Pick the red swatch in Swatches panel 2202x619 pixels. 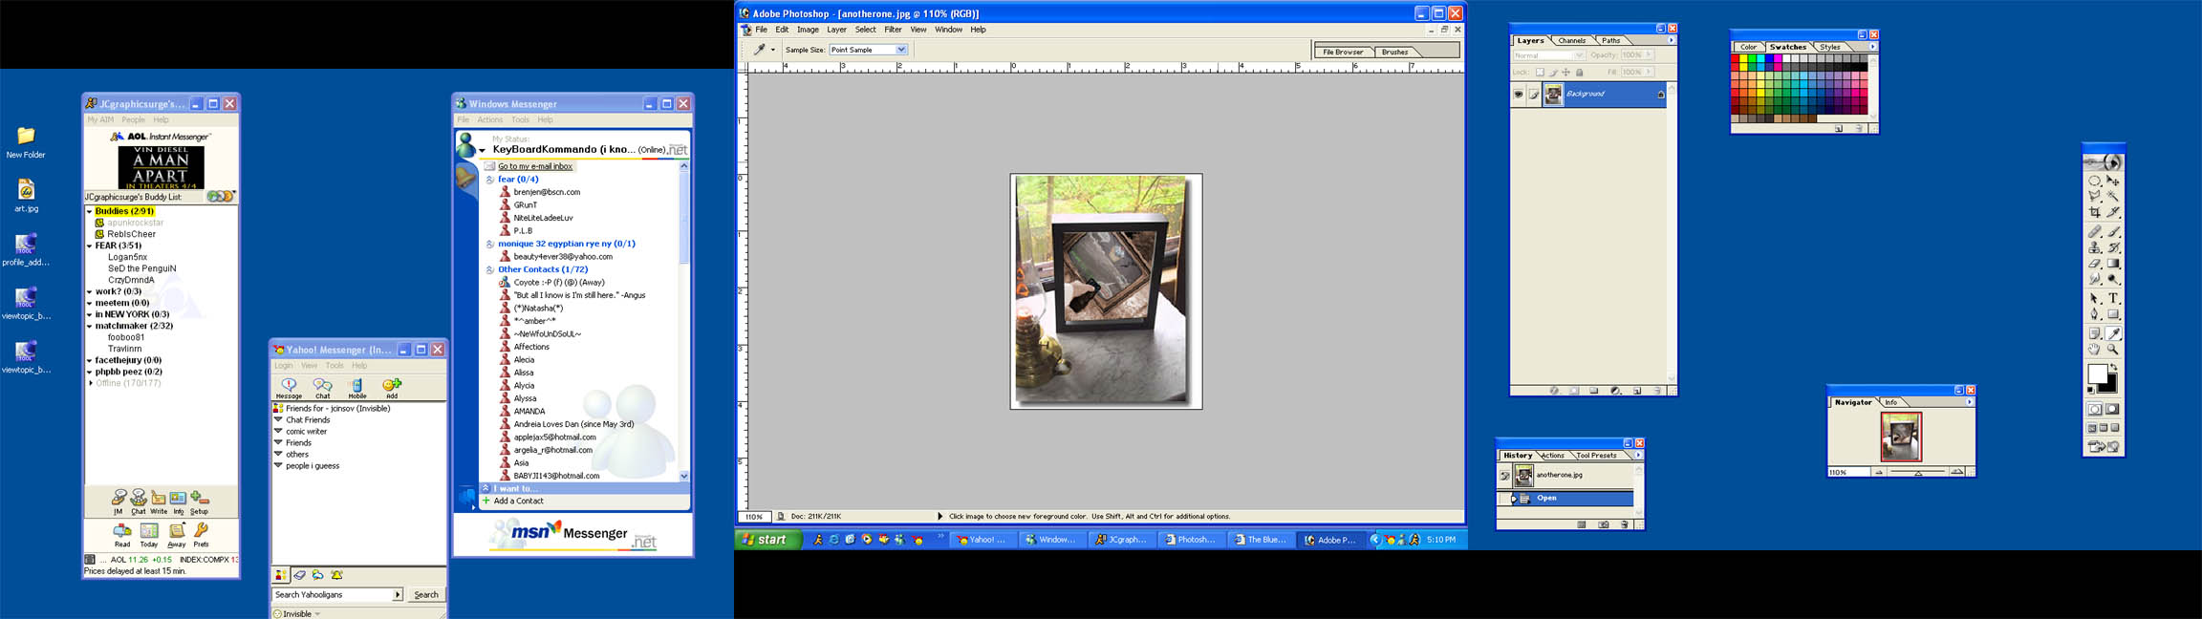click(x=1736, y=58)
